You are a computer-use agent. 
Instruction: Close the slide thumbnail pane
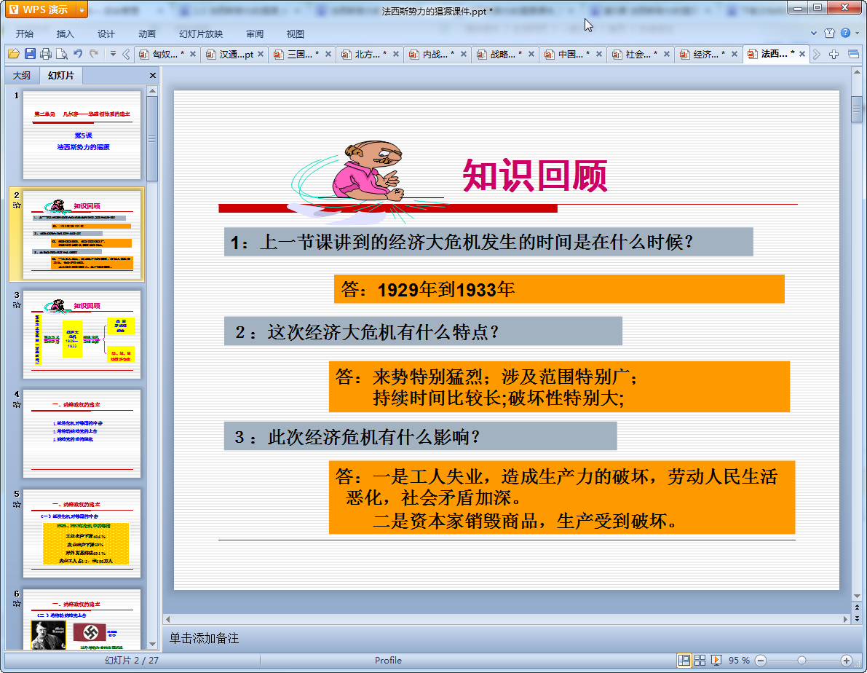pyautogui.click(x=153, y=75)
